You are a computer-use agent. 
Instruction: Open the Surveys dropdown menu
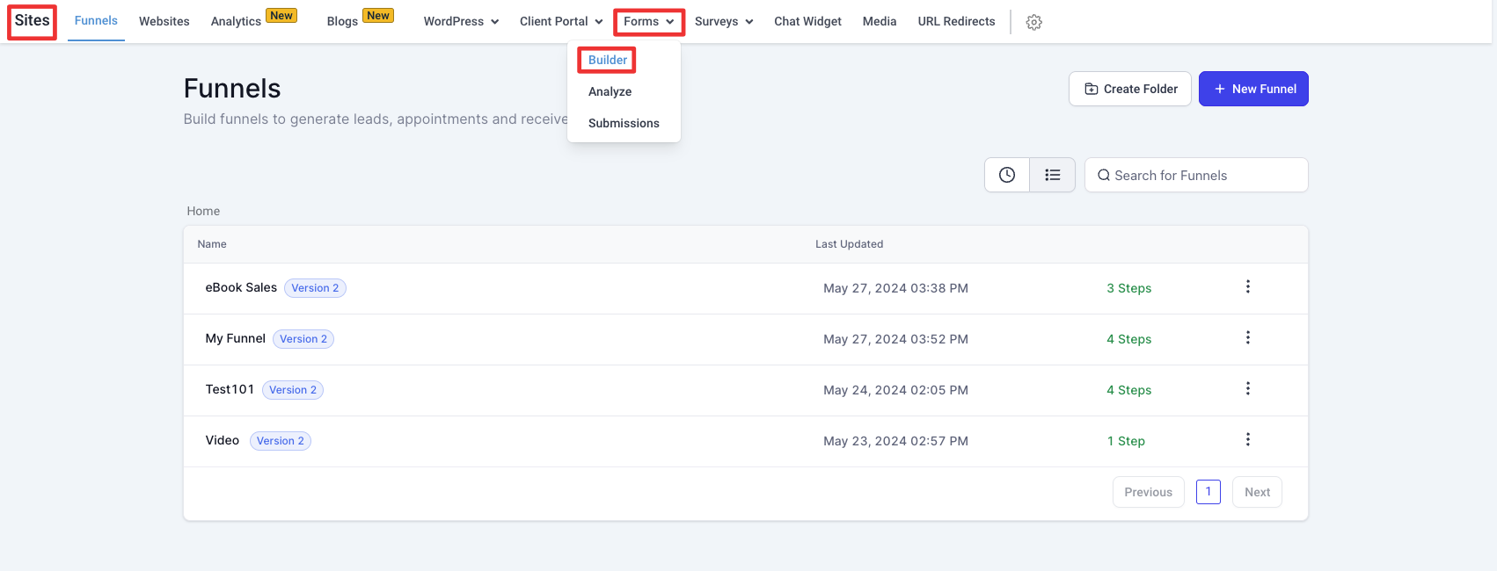[723, 21]
